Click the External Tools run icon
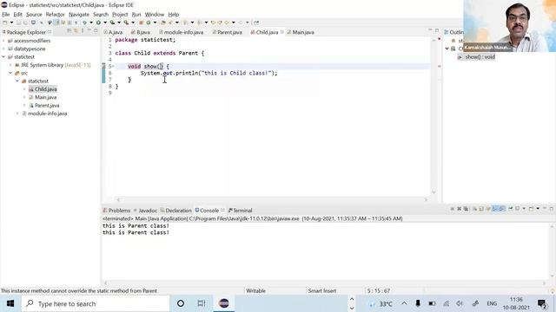This screenshot has width=556, height=312. point(126,23)
